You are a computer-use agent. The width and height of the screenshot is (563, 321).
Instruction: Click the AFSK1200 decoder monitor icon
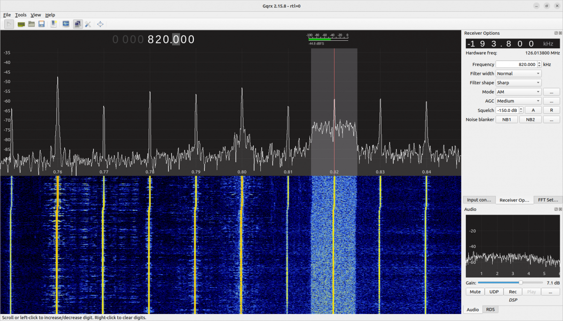tap(66, 24)
